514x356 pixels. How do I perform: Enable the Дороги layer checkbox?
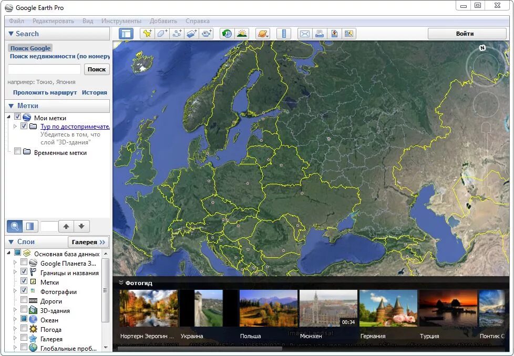(x=24, y=300)
